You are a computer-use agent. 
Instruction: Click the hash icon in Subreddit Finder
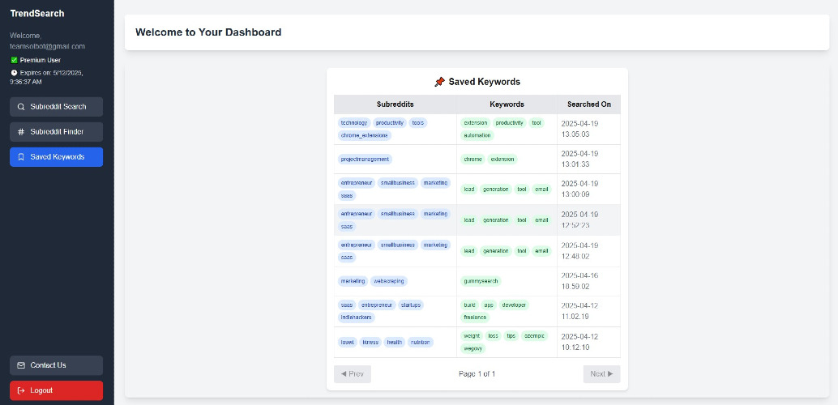pyautogui.click(x=21, y=132)
